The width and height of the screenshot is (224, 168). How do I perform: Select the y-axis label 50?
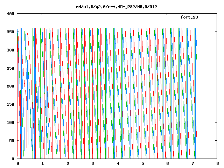click(x=12, y=141)
